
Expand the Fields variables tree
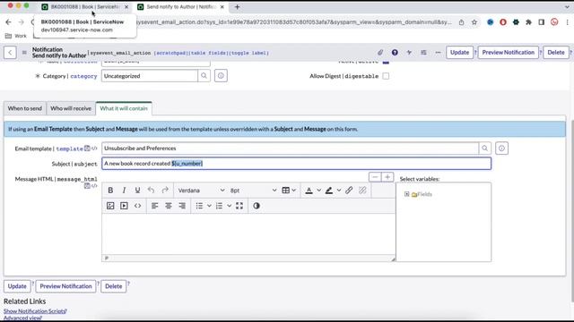406,194
